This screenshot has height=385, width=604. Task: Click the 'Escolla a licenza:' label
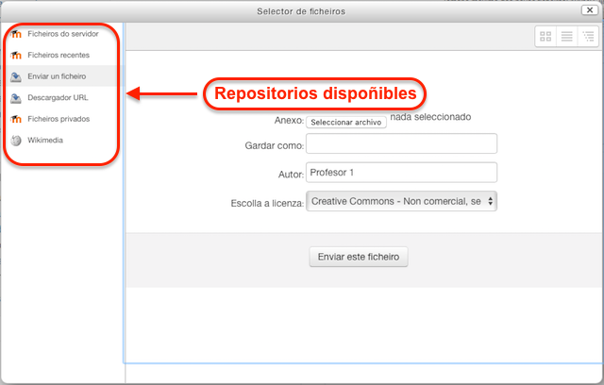coord(267,203)
